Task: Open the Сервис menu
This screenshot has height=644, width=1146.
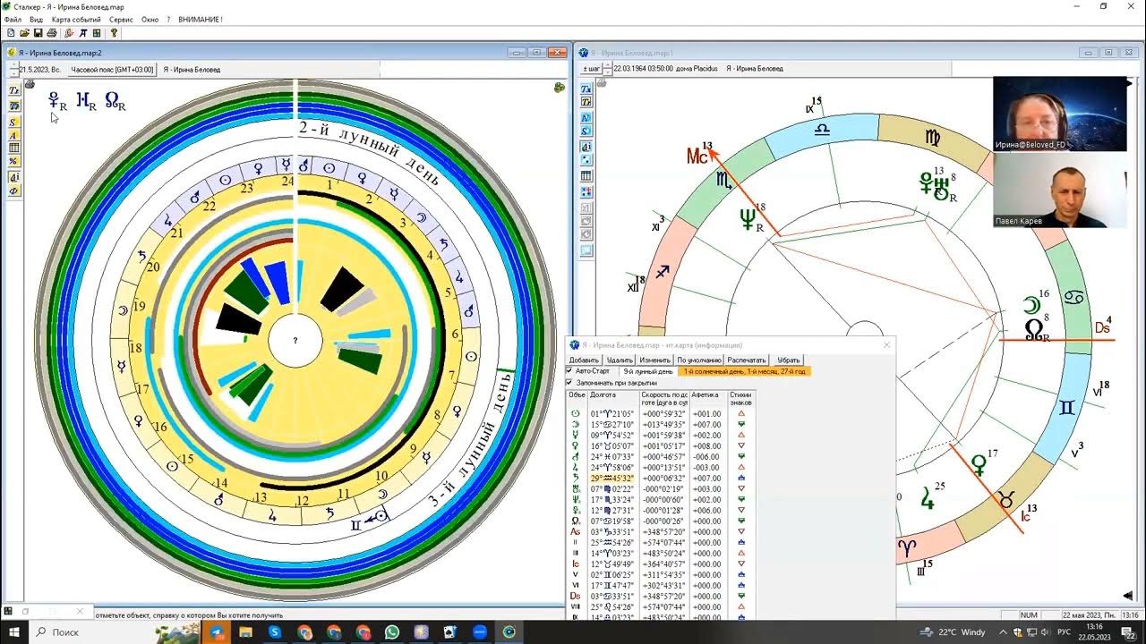Action: click(121, 19)
